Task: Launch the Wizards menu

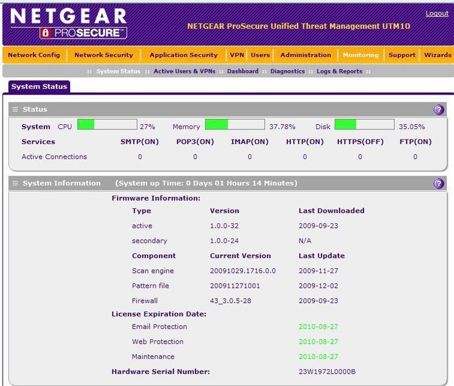Action: [x=437, y=55]
